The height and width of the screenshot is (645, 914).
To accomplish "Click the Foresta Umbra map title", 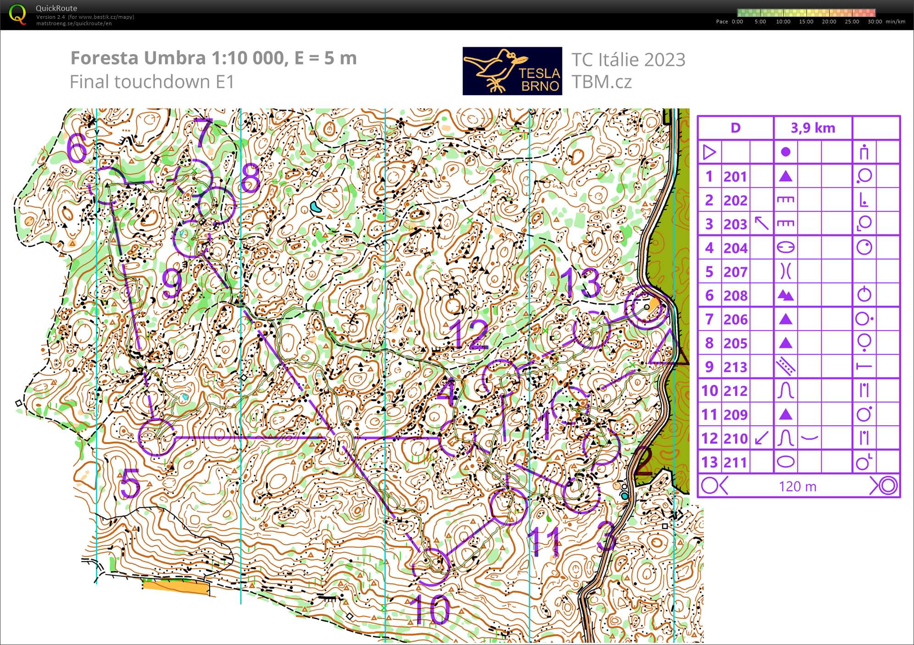I will click(211, 59).
